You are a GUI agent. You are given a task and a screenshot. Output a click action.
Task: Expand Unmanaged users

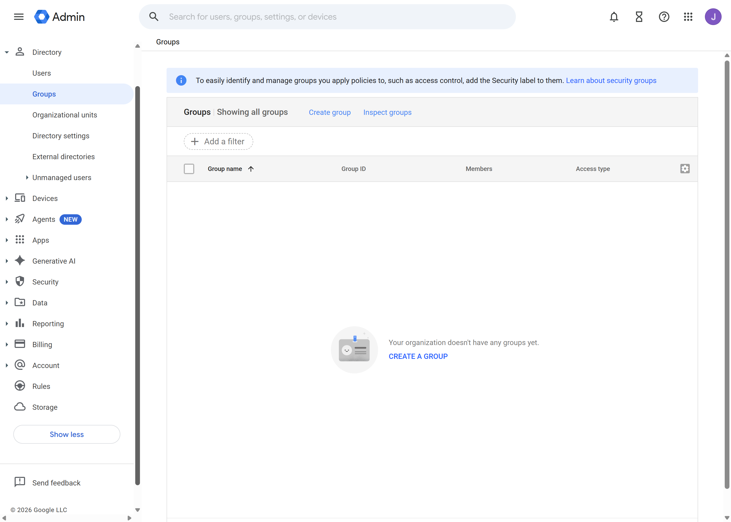coord(27,177)
